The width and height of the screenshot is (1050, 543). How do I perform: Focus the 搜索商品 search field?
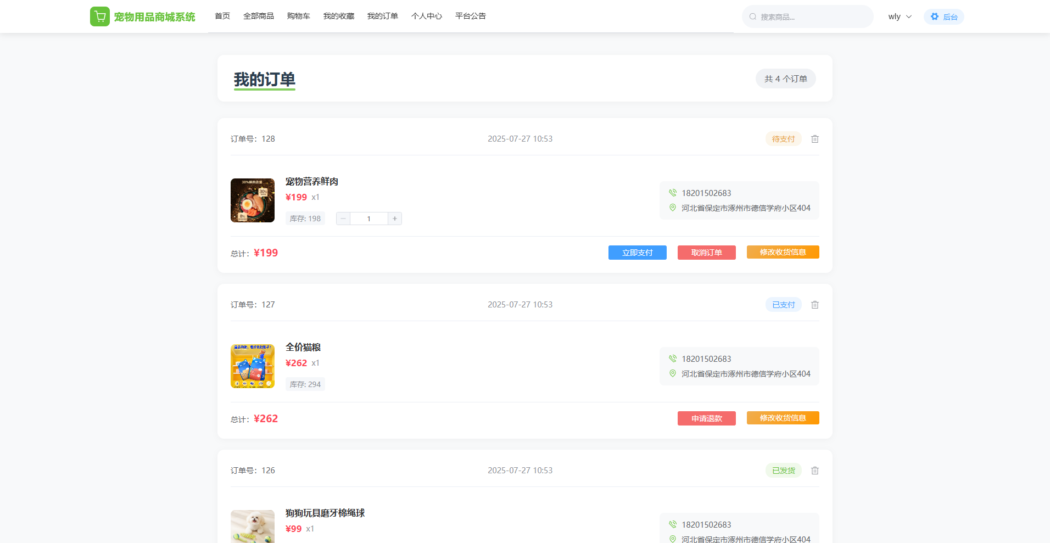[x=813, y=17]
